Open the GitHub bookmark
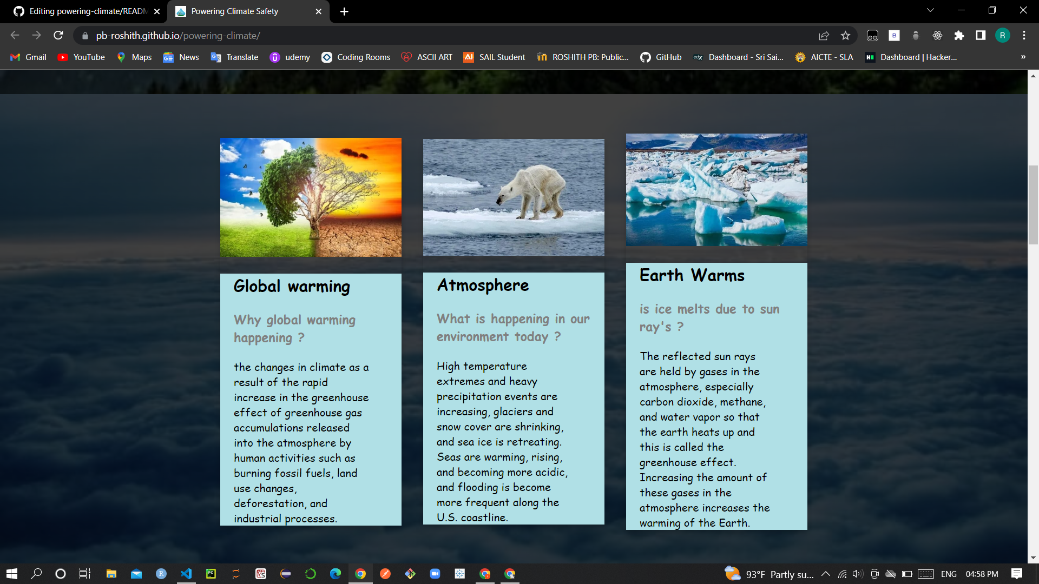1039x584 pixels. [661, 57]
